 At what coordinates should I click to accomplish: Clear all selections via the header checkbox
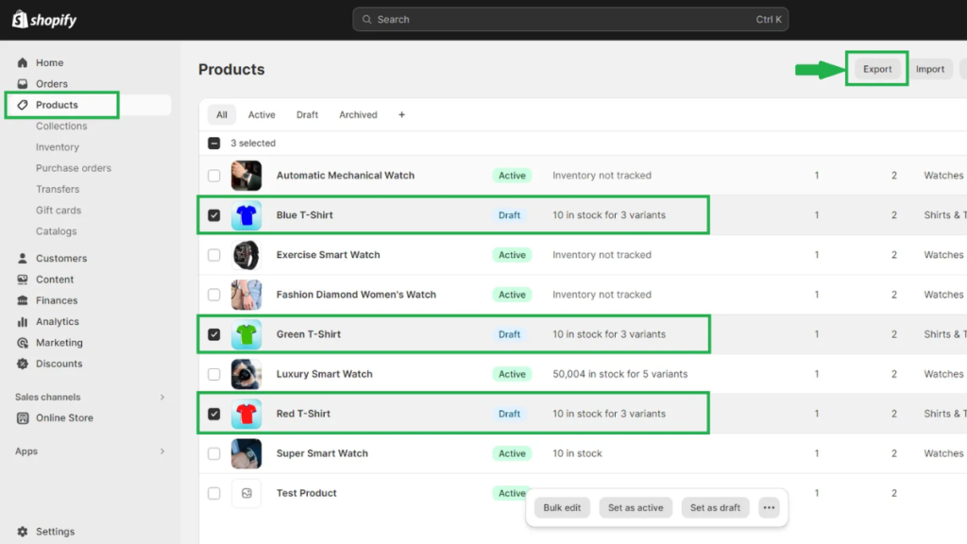point(216,143)
